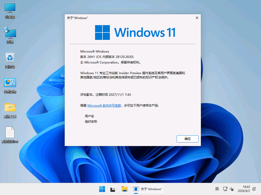Click the 组织名称 text line
The height and width of the screenshot is (195, 261).
coord(91,122)
